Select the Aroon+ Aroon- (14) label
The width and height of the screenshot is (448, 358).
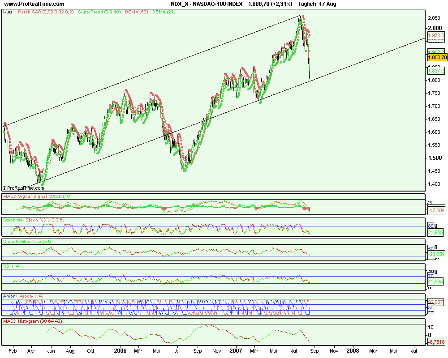click(23, 296)
